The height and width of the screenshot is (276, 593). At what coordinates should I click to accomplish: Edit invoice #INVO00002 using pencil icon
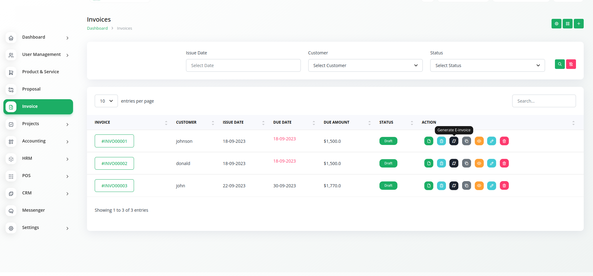pyautogui.click(x=491, y=163)
